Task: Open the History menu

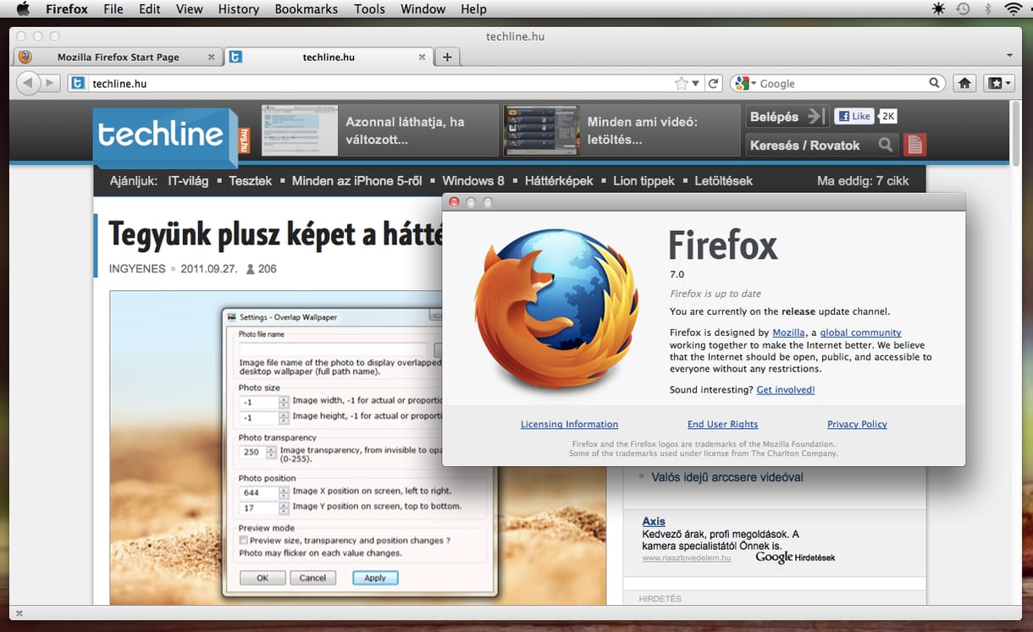Action: click(239, 9)
